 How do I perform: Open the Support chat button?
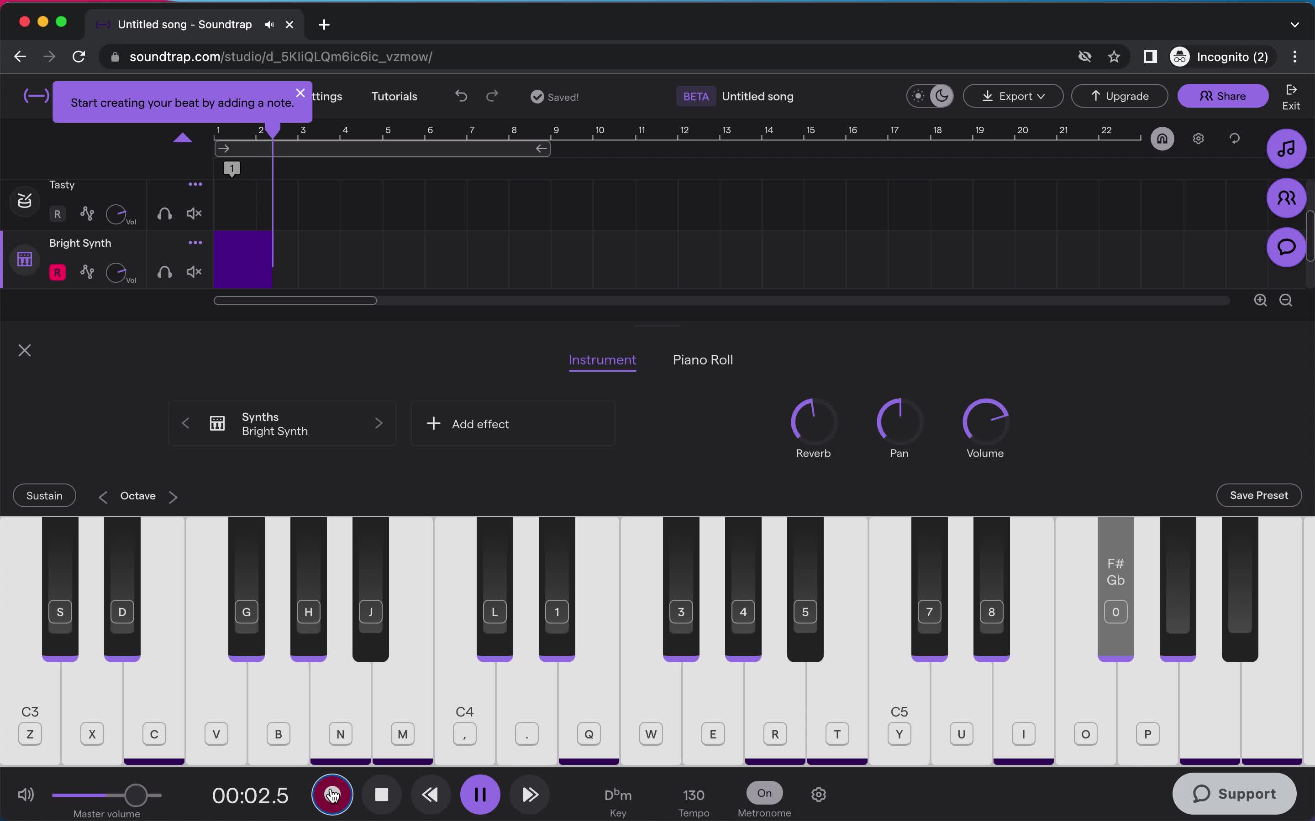[x=1234, y=793]
